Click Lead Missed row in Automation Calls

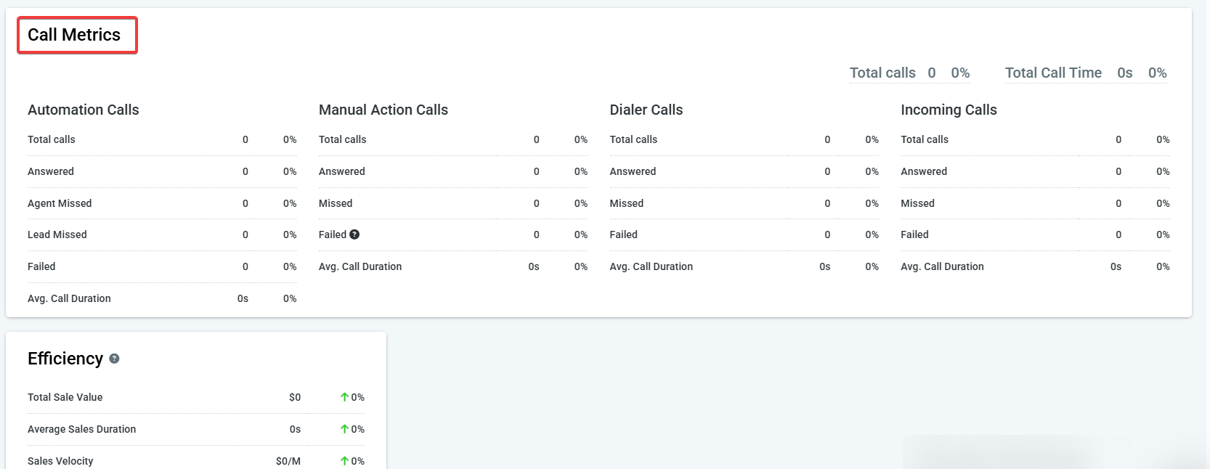pyautogui.click(x=57, y=234)
